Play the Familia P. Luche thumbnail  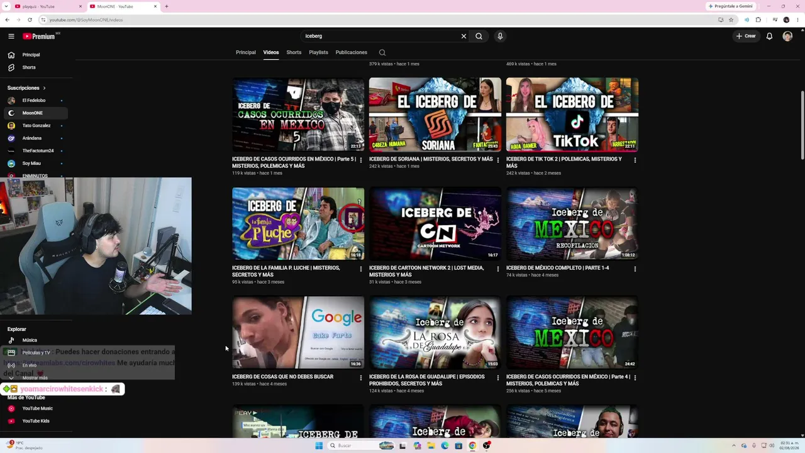click(298, 223)
